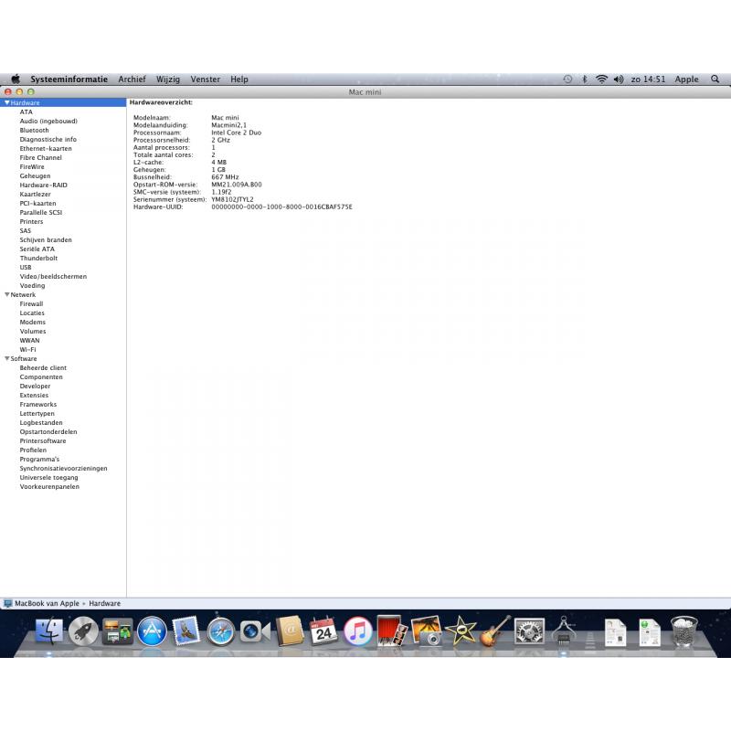Open the Wi-Fi status menu
The height and width of the screenshot is (731, 731).
(602, 79)
